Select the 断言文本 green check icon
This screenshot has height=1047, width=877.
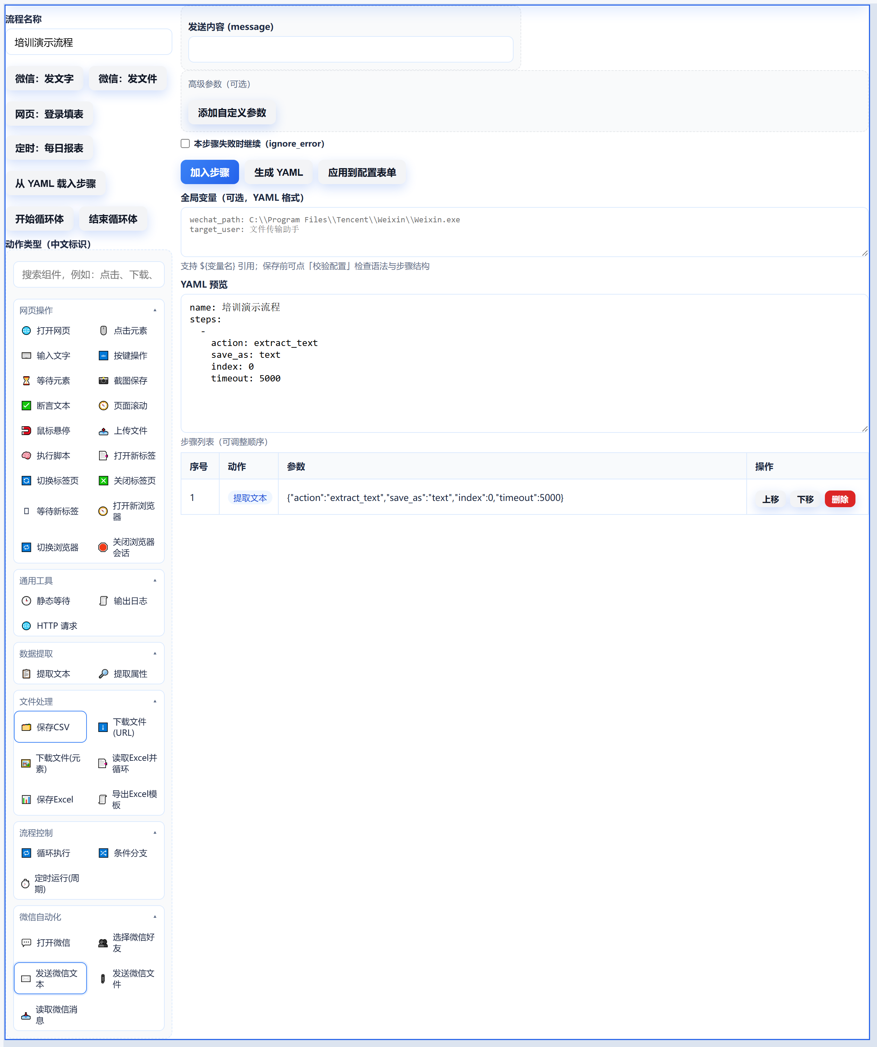tap(26, 405)
